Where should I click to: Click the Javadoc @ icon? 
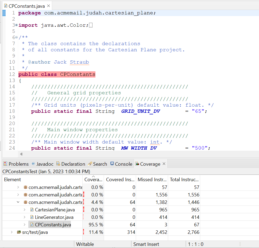[x=33, y=164]
